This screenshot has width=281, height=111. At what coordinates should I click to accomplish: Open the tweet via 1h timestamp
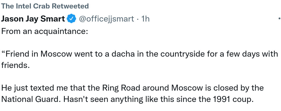tap(145, 19)
